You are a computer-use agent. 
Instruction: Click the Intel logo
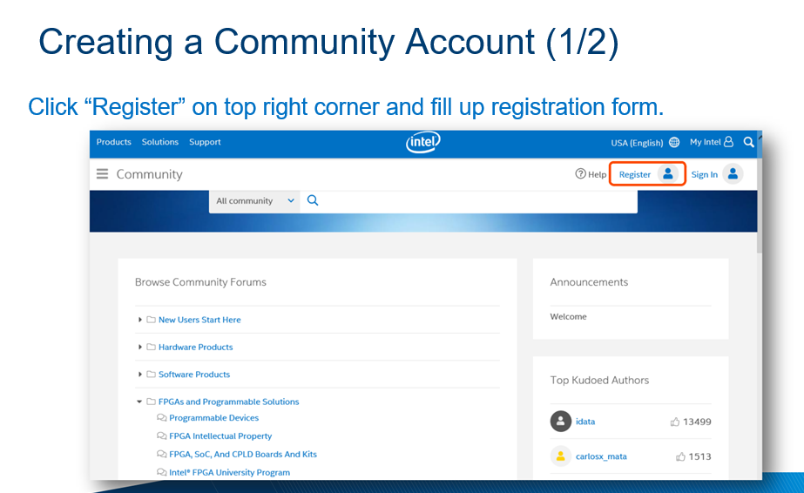423,142
